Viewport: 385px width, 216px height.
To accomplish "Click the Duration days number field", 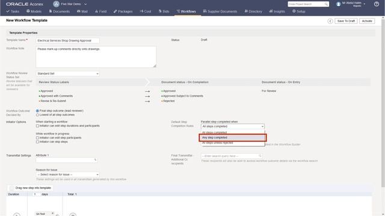I will [x=37, y=194].
